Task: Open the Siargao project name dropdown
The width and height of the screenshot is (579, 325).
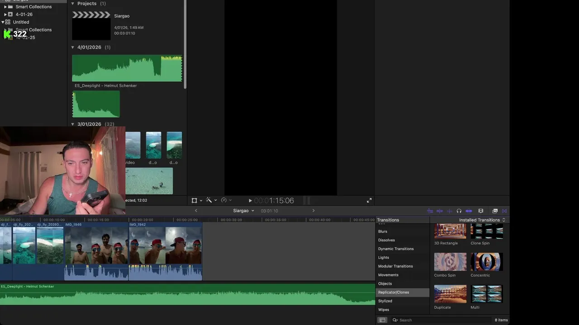Action: pyautogui.click(x=243, y=211)
